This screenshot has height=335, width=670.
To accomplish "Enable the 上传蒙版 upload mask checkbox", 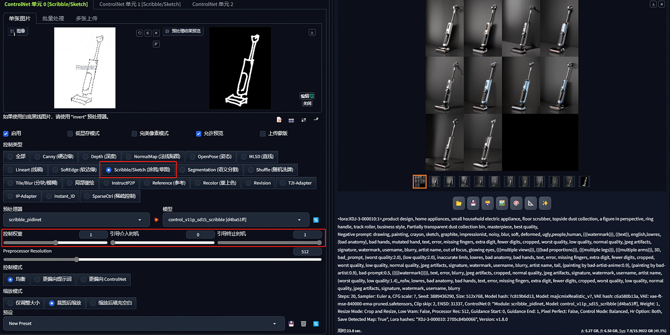I will [263, 133].
